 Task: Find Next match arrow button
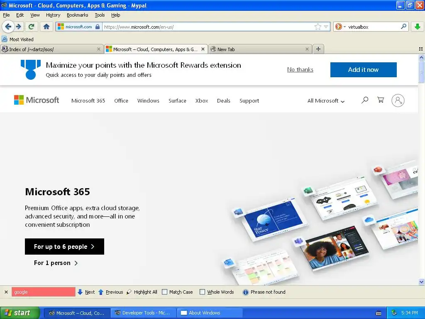pyautogui.click(x=86, y=292)
